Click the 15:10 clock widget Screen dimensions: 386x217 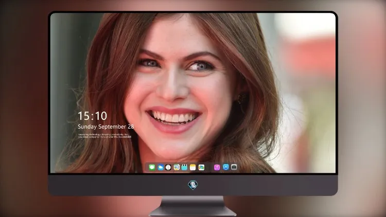pos(92,116)
